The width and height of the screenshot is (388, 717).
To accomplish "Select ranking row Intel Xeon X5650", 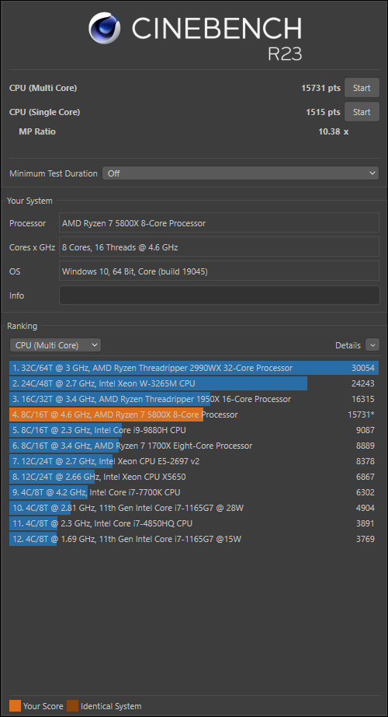I will 194,477.
